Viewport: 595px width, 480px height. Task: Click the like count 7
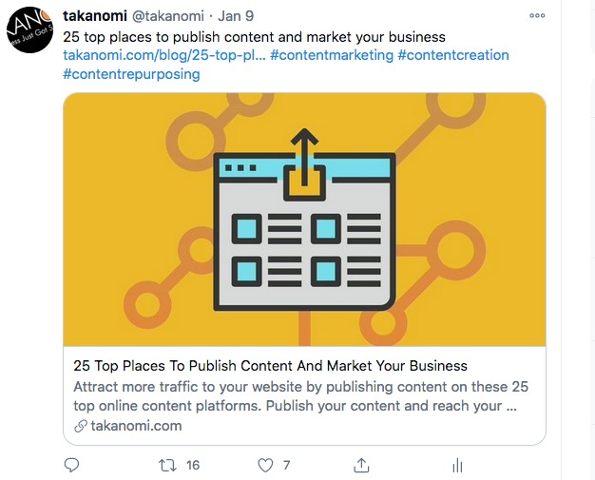coord(286,465)
